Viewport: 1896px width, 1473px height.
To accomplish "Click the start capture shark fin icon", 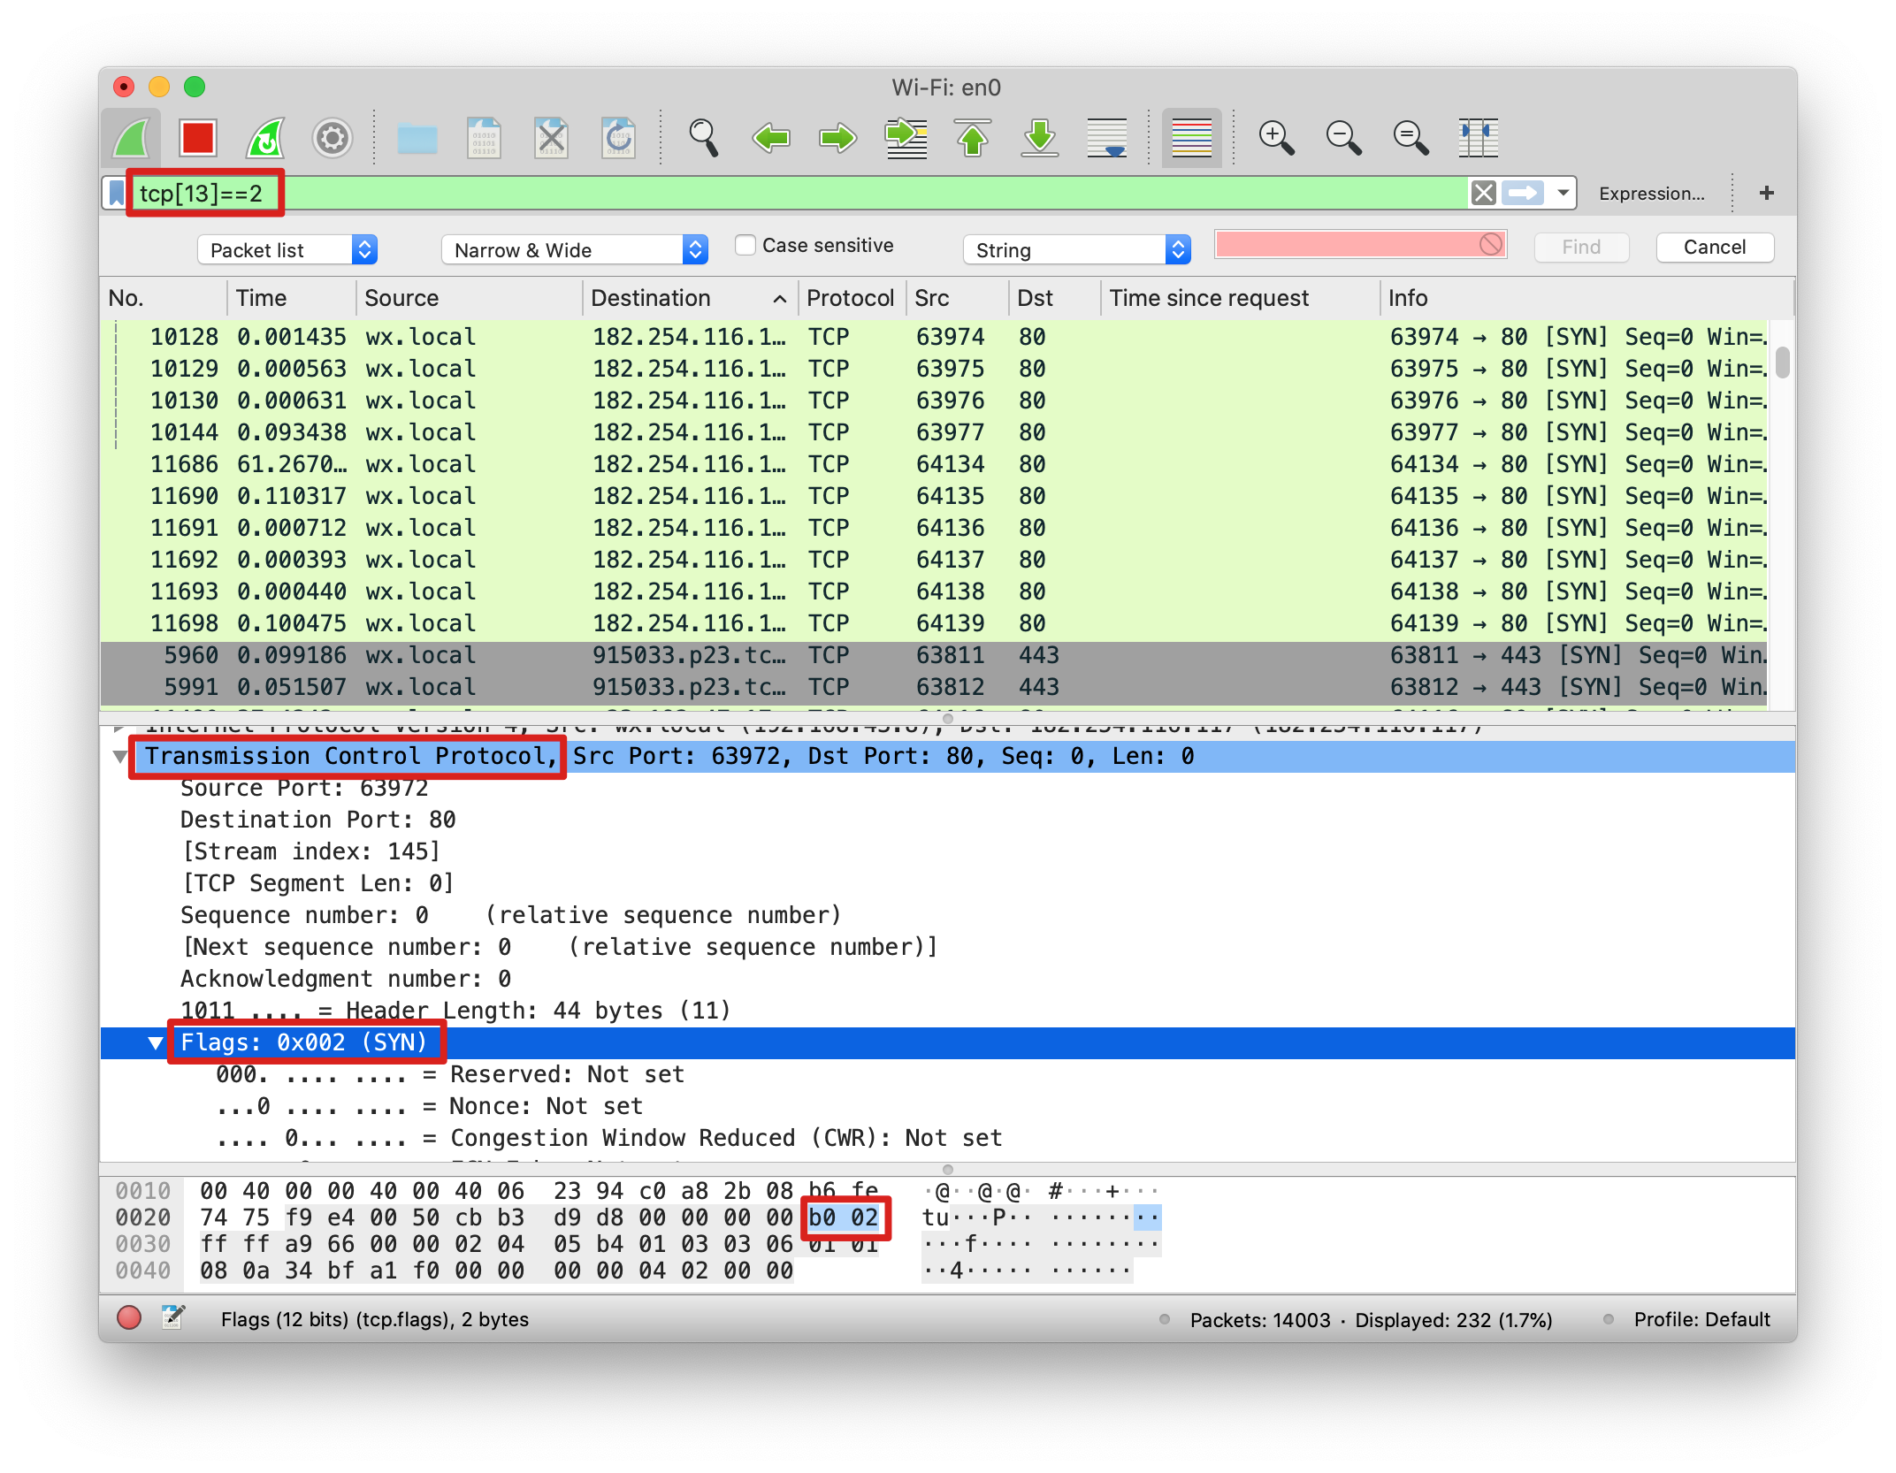I will point(132,138).
